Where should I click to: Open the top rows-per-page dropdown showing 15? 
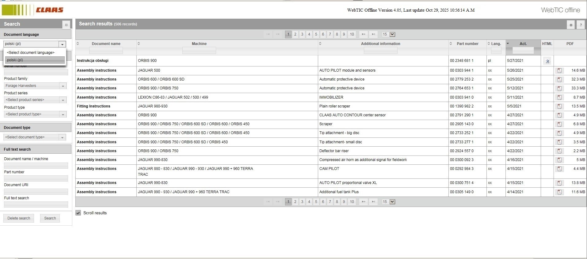pyautogui.click(x=392, y=34)
